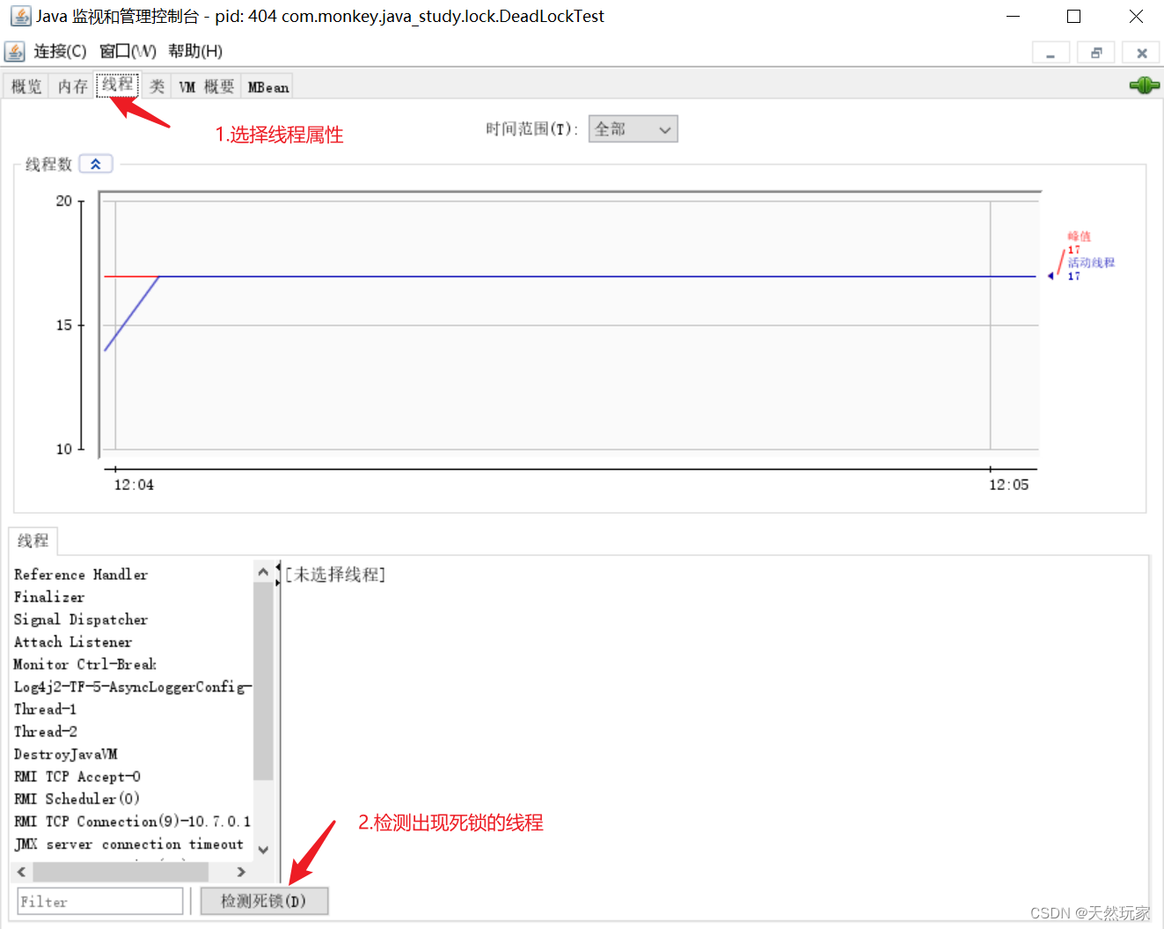Viewport: 1164px width, 929px height.
Task: Click the 检测死锁(D) button
Action: tap(264, 901)
